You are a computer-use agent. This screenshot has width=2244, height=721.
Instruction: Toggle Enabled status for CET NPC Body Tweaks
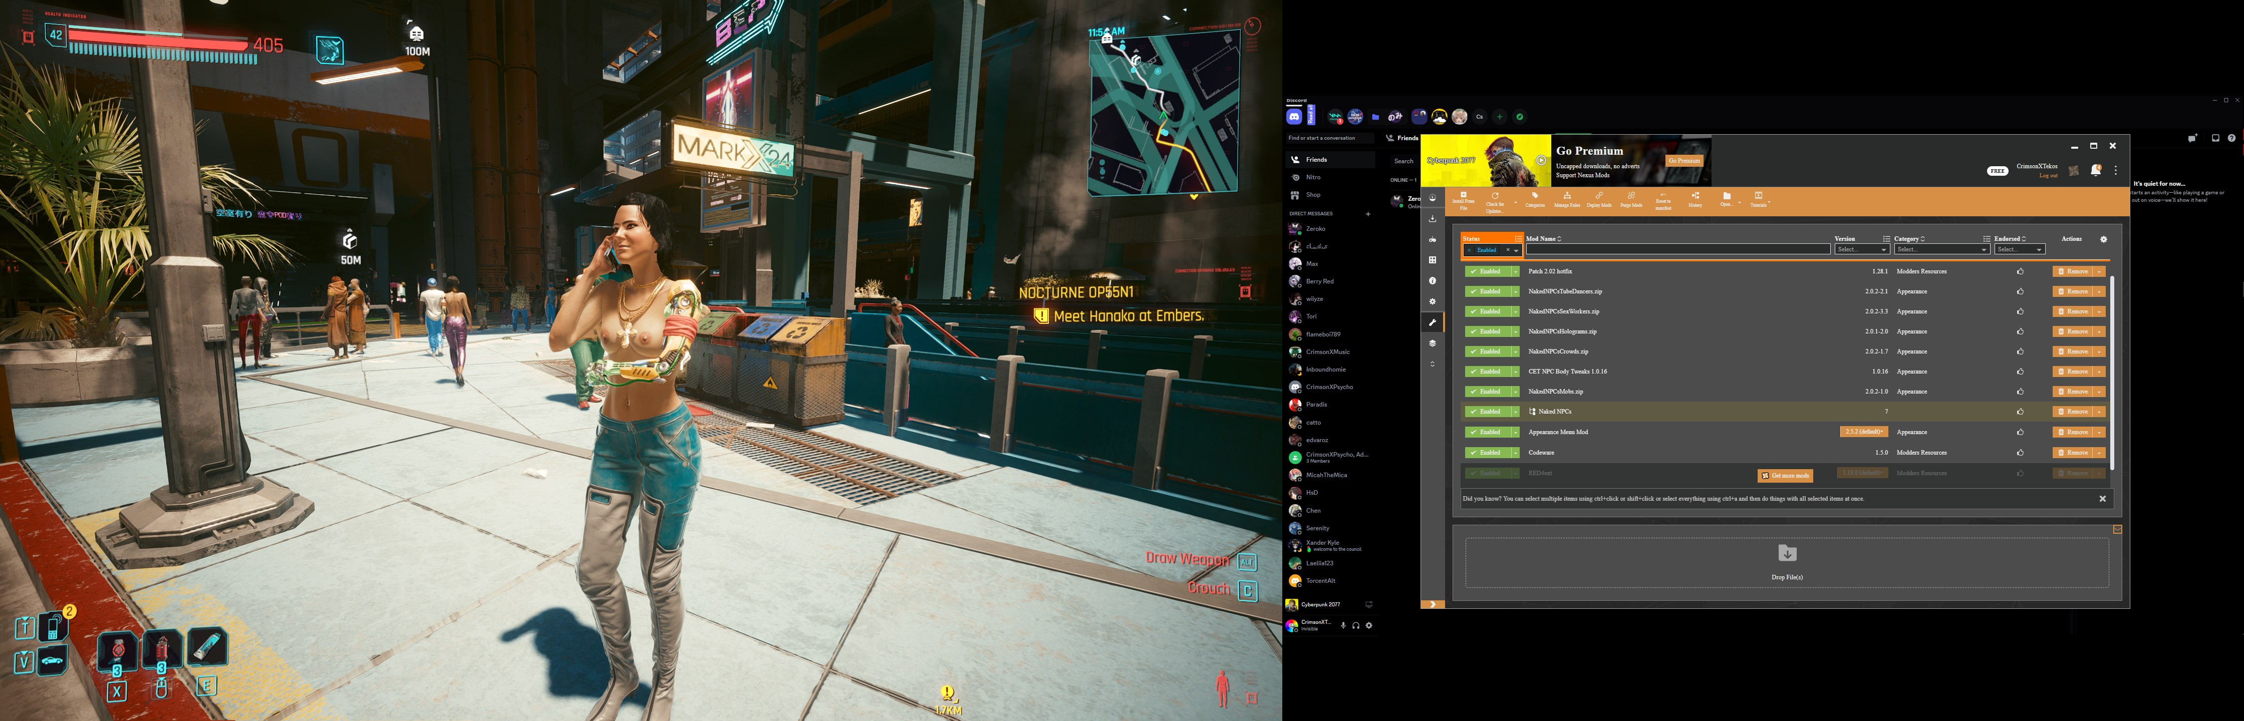click(x=1488, y=372)
